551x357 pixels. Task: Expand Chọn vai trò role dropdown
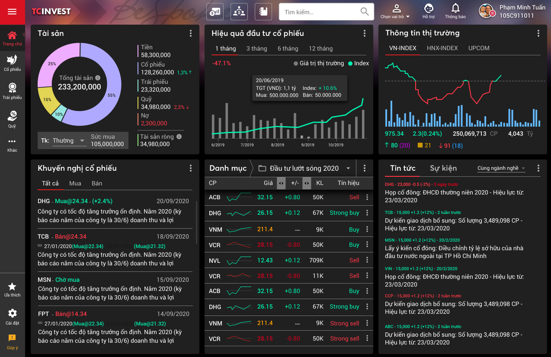395,12
